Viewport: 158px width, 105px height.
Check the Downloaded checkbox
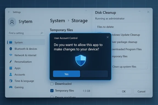(x=52, y=84)
